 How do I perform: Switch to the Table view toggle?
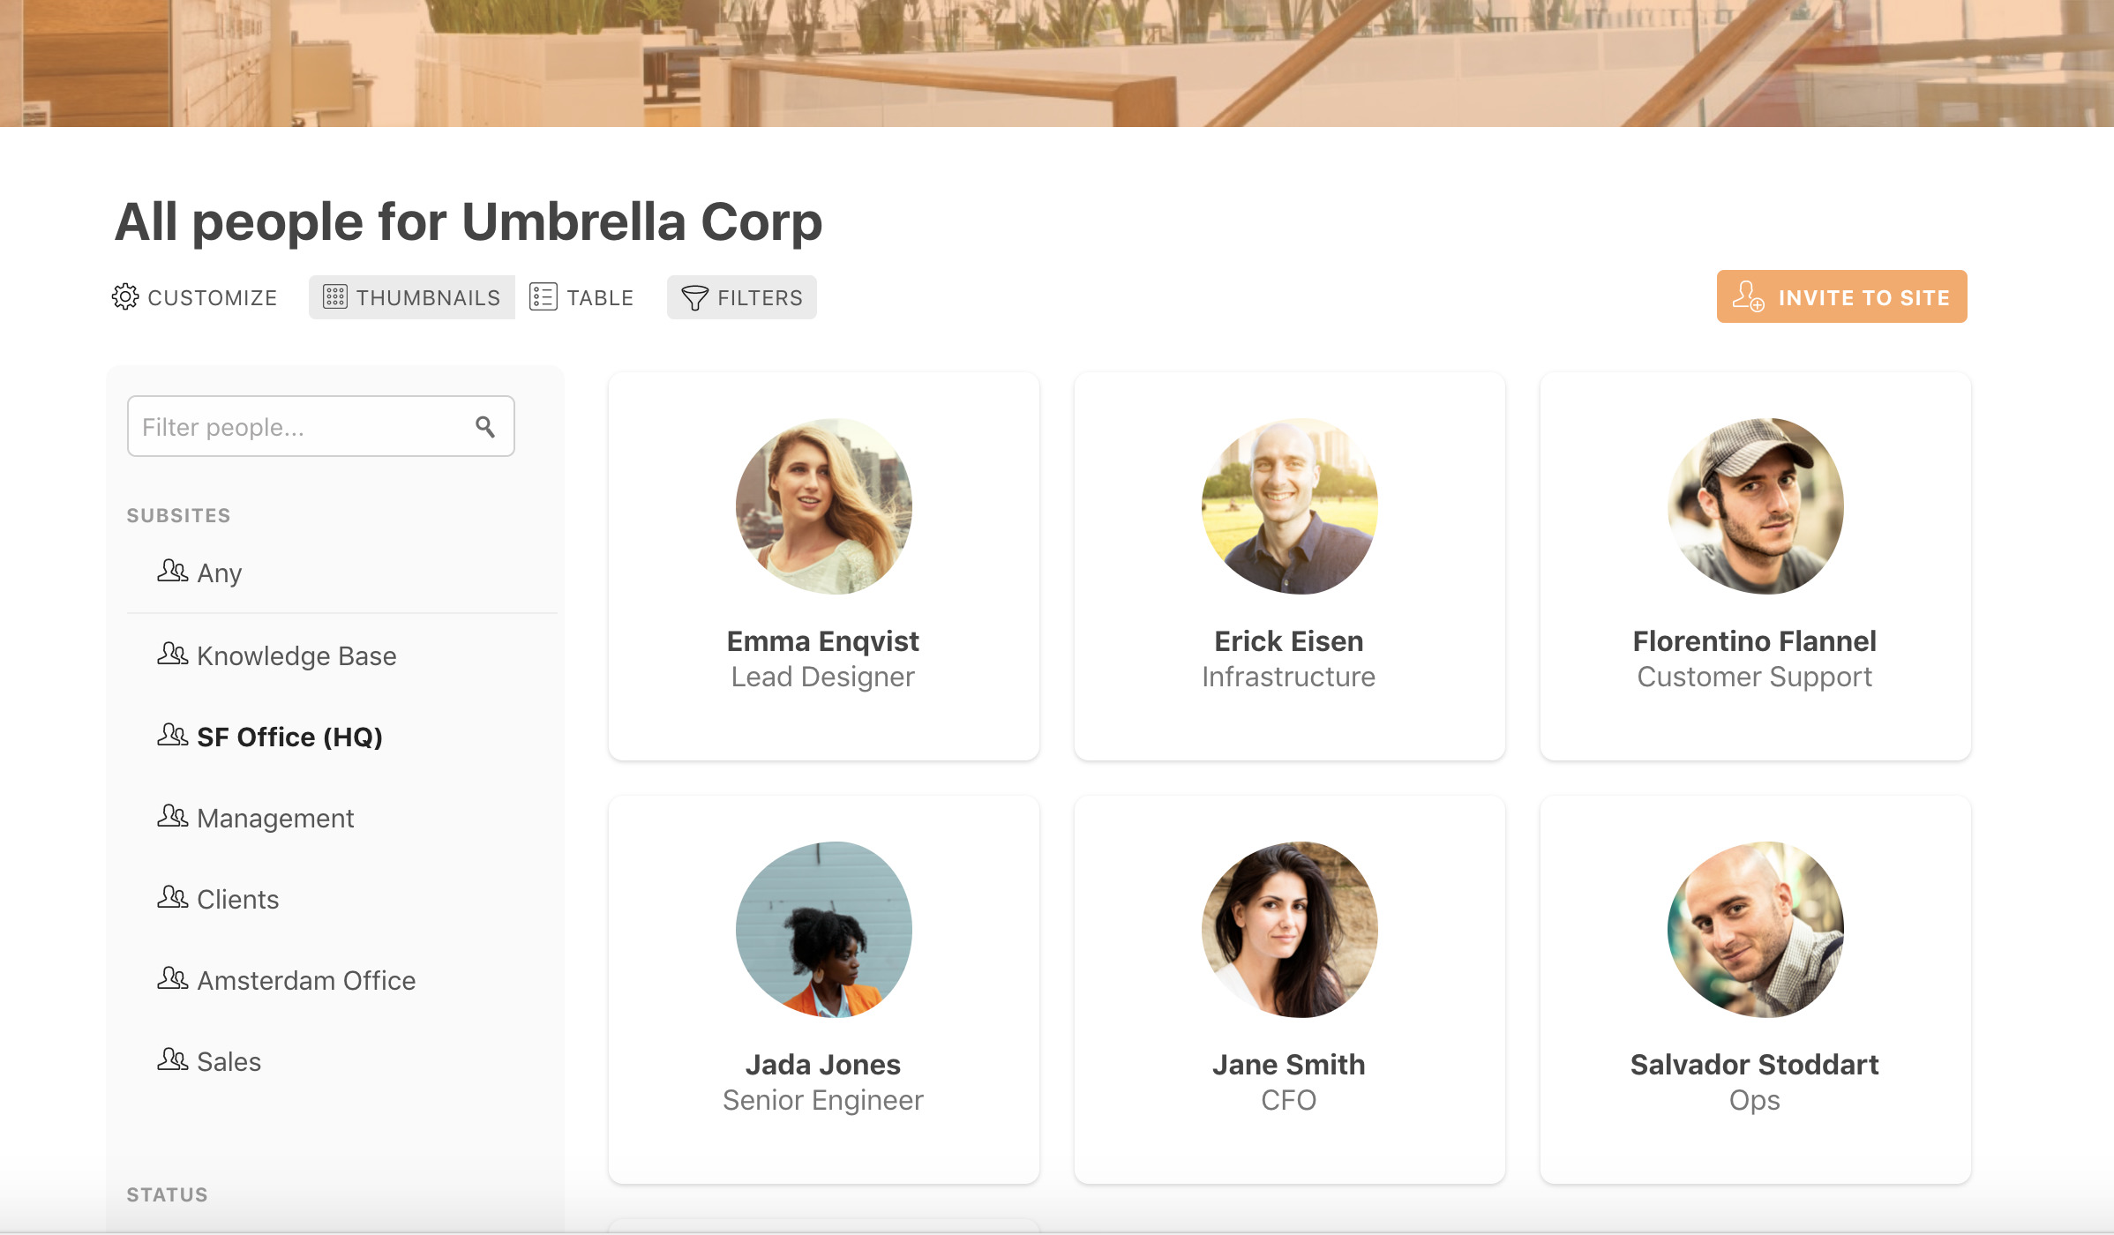[x=583, y=296]
